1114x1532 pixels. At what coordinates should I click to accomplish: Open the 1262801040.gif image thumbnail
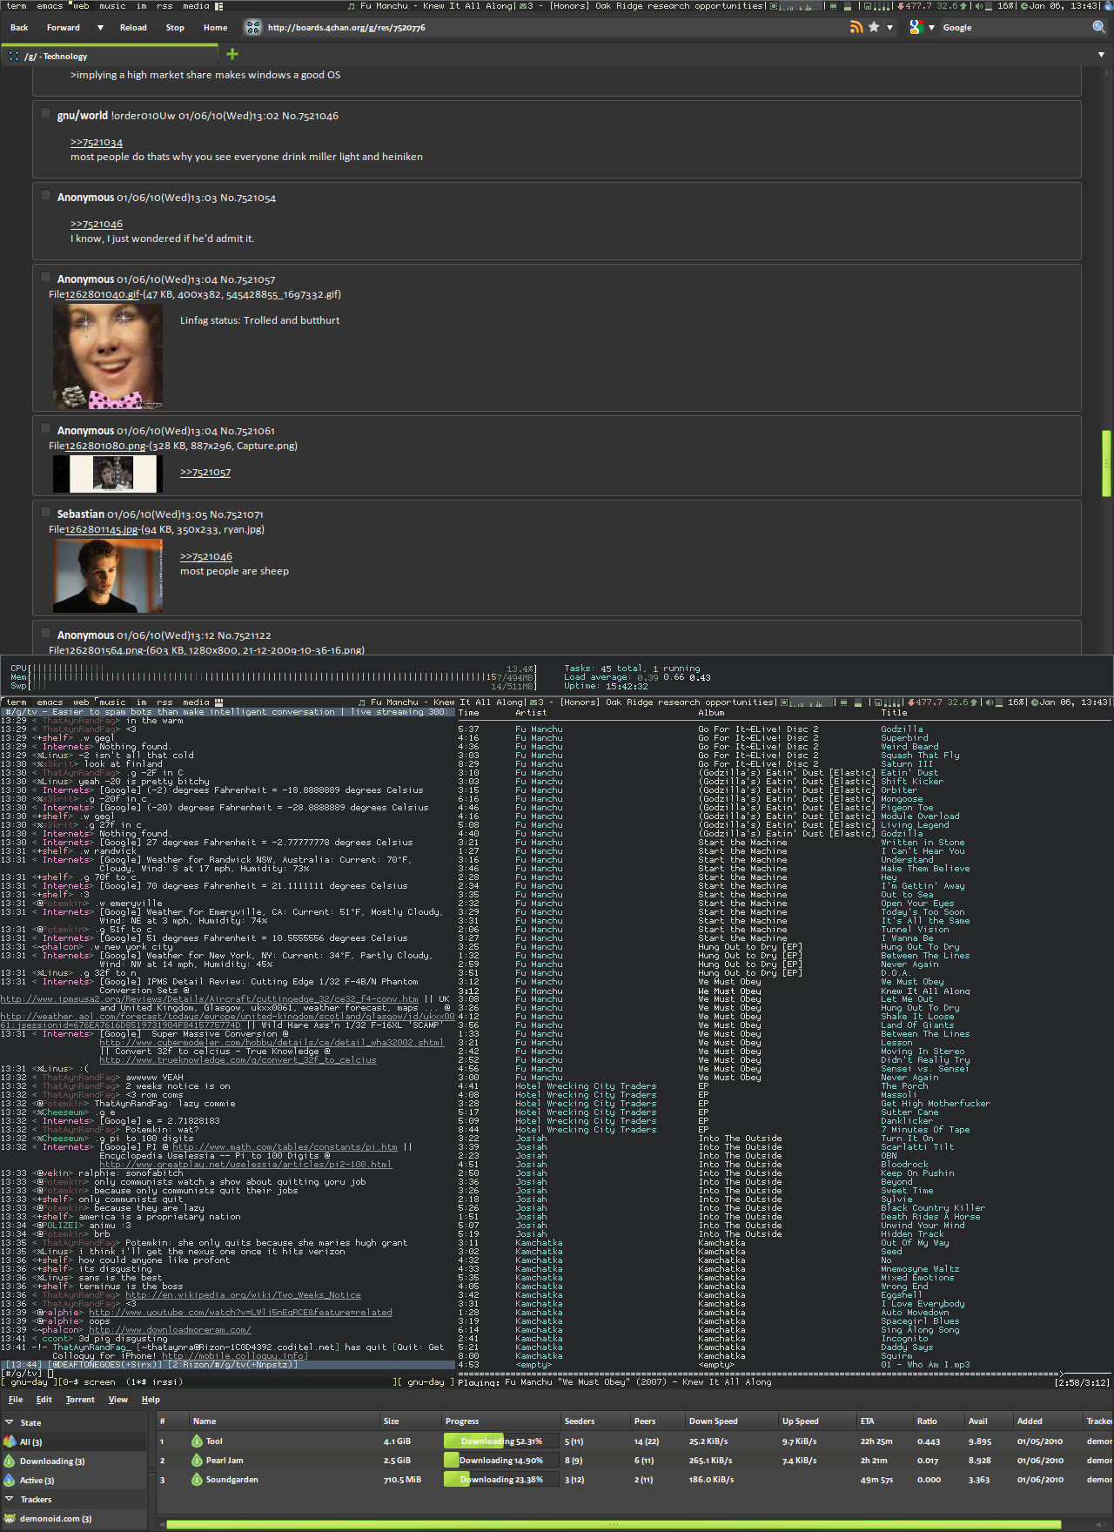tap(108, 357)
